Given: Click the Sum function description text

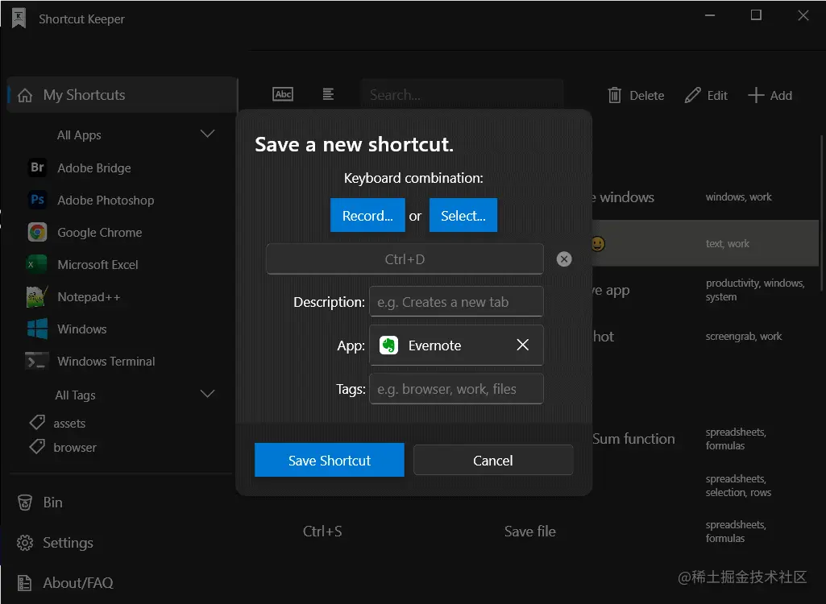Looking at the screenshot, I should (633, 439).
